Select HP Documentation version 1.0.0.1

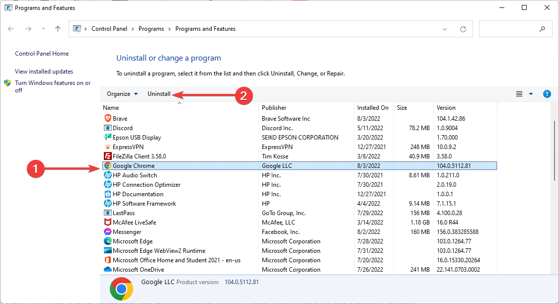pyautogui.click(x=445, y=194)
